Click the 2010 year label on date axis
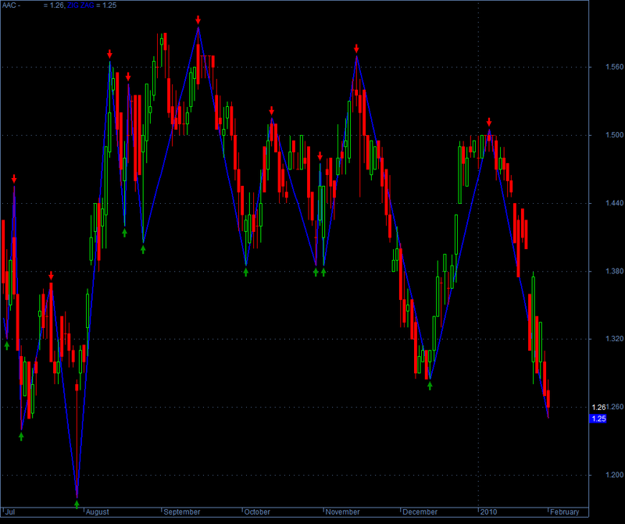The width and height of the screenshot is (625, 524). click(489, 512)
